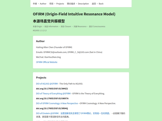This screenshot has height=121, width=162.
Task: Click the Projects section heading
Action: tap(41, 78)
